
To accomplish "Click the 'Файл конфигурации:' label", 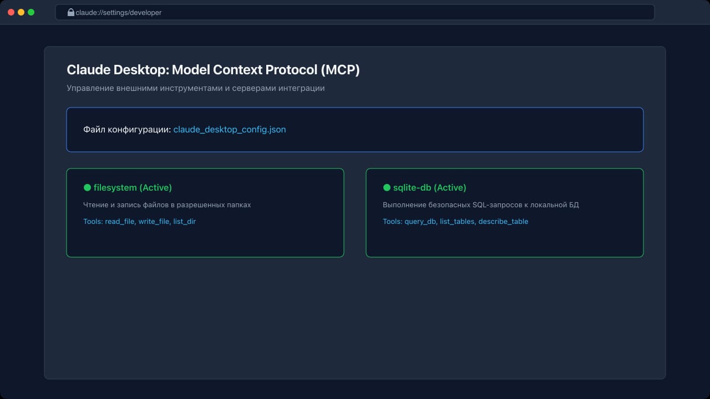I will coord(127,130).
